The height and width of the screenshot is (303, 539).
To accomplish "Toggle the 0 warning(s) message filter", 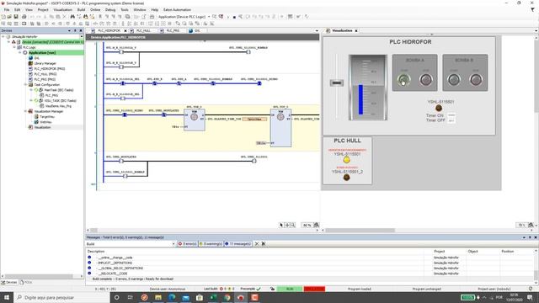I will pos(211,244).
